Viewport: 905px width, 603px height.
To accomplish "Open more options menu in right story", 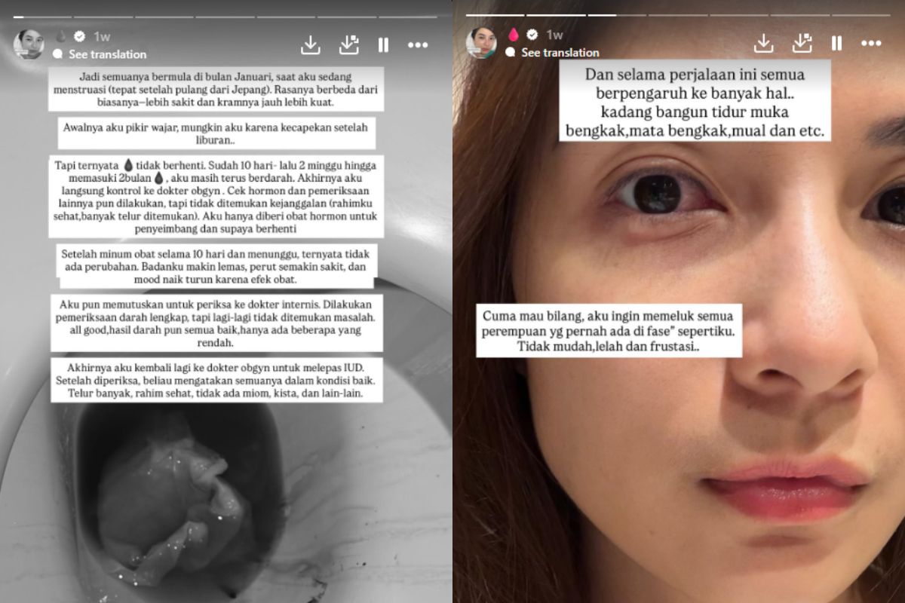I will (x=871, y=44).
